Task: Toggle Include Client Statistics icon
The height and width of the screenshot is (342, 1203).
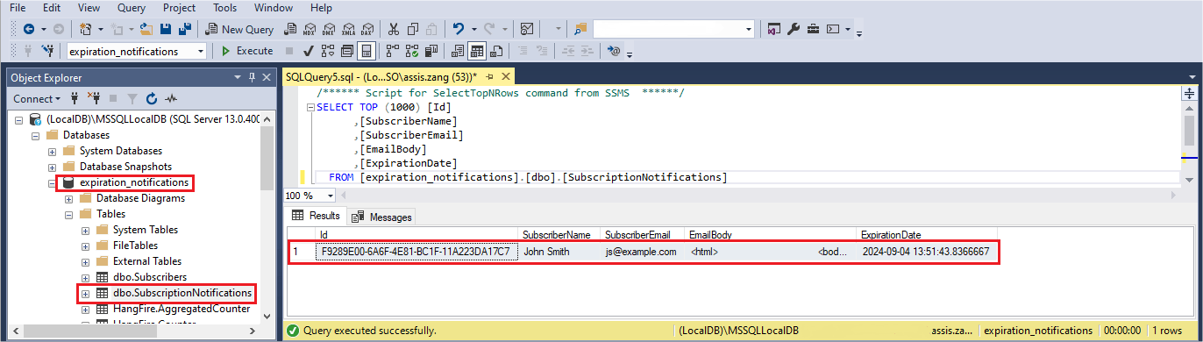Action: coord(431,51)
